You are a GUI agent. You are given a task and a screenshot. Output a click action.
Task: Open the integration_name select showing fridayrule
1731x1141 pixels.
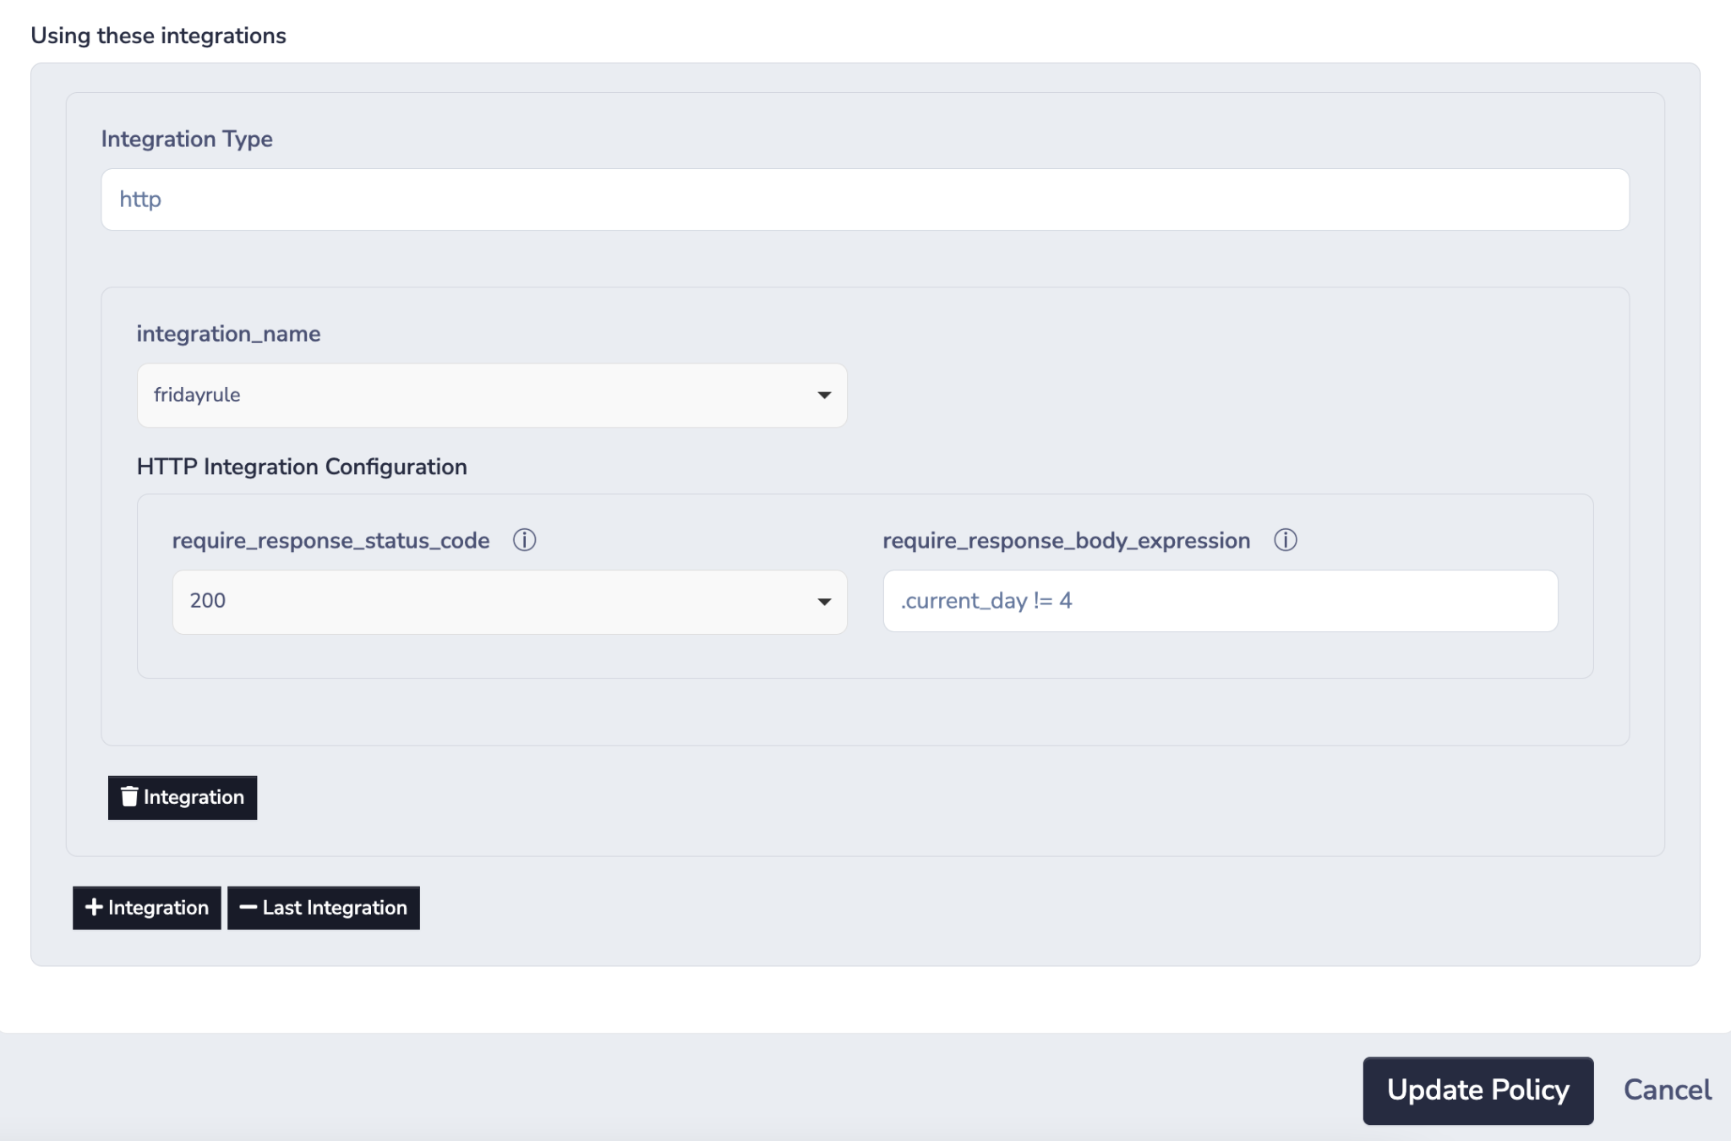point(490,395)
